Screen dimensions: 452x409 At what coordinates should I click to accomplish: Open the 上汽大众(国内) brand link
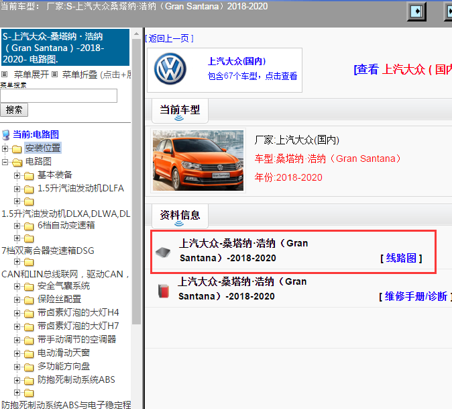tap(237, 61)
